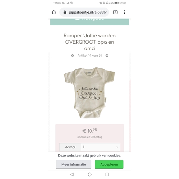Open the Navigatie menu bar
This screenshot has width=179, height=179.
coord(89,22)
